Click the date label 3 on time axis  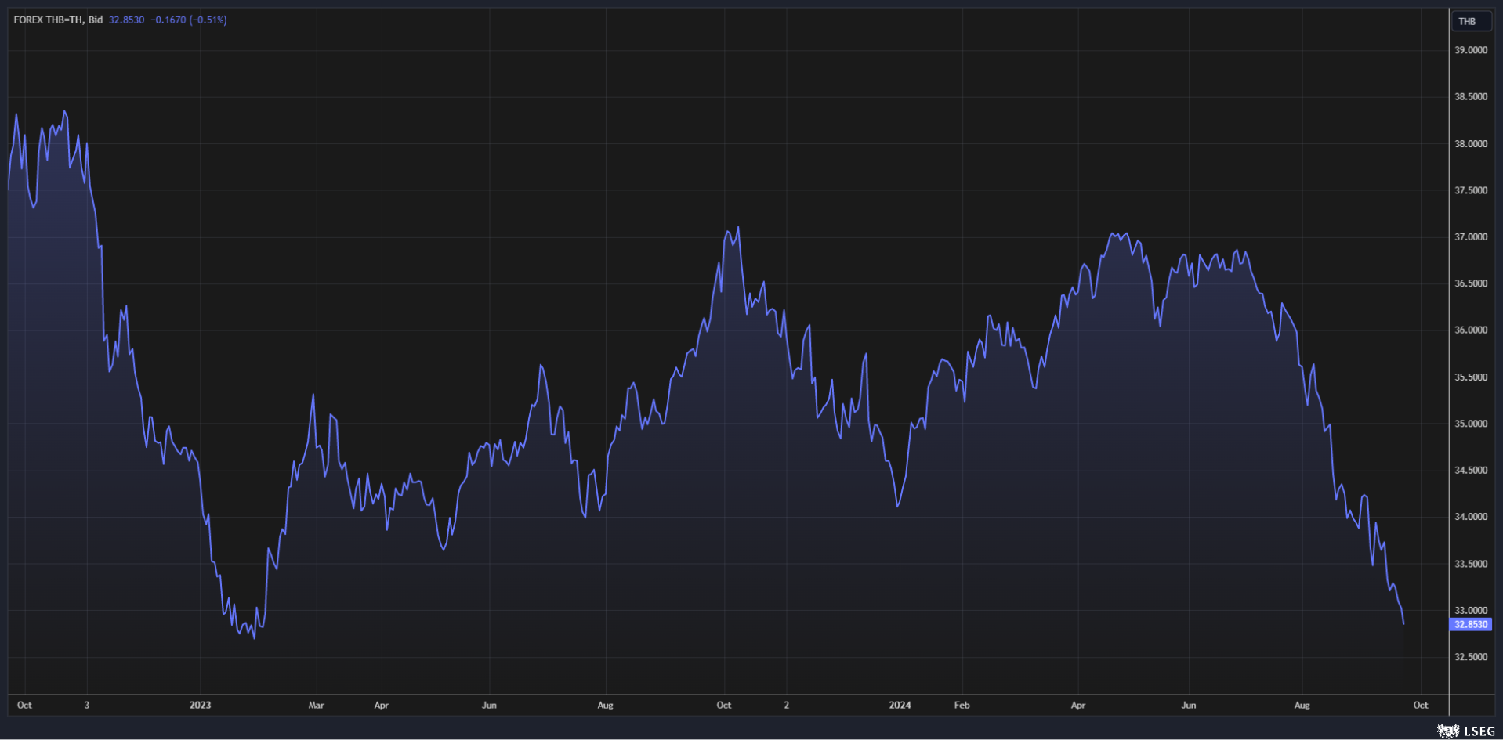(x=87, y=705)
